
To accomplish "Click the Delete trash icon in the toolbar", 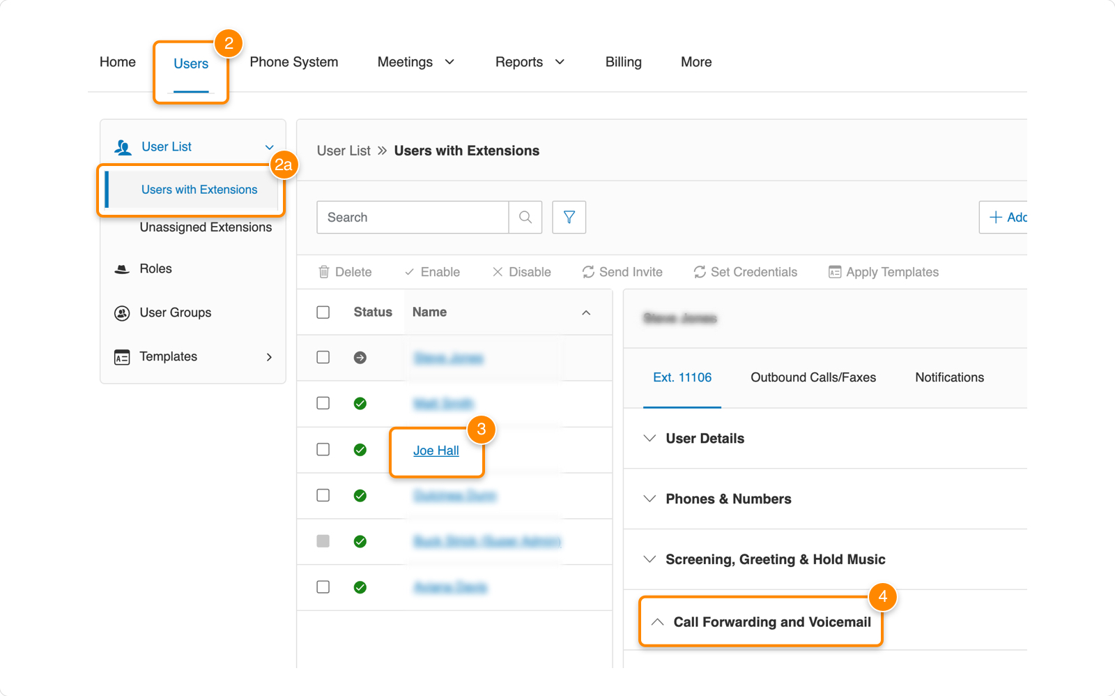I will [325, 272].
